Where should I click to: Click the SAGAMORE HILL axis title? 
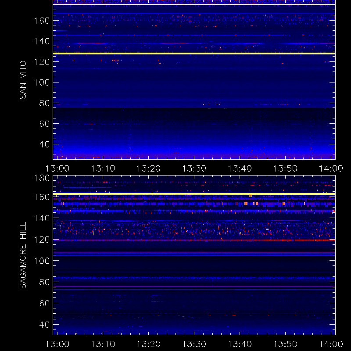(23, 255)
